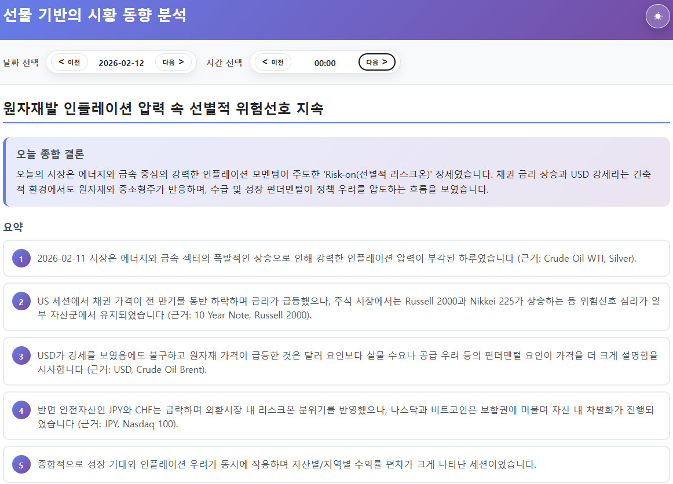The width and height of the screenshot is (673, 484).
Task: Click the page title 선물 기반의 시황 동향 분석
Action: [95, 16]
